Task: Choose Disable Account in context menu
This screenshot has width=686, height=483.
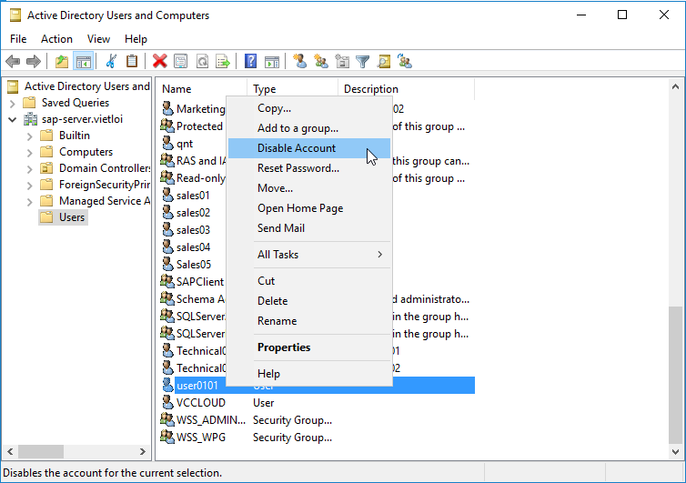Action: tap(308, 148)
